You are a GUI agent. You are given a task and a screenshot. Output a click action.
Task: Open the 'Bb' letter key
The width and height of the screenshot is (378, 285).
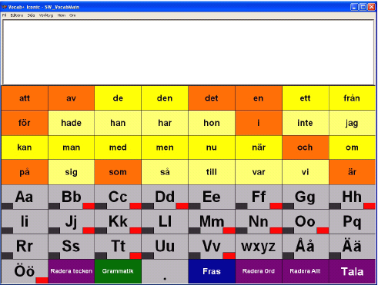pyautogui.click(x=72, y=197)
